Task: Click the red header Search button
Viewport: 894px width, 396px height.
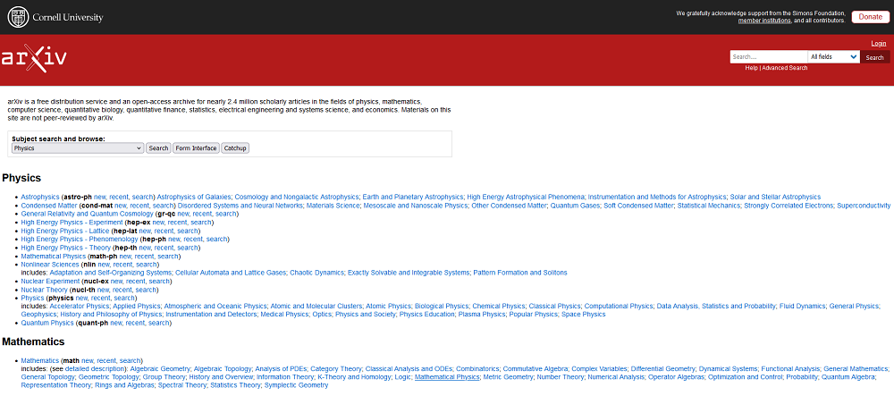Action: click(874, 57)
